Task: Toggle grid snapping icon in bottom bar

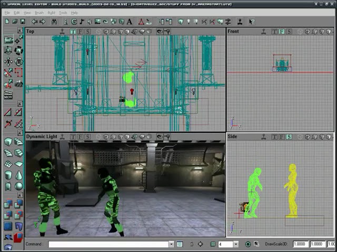Action: [x=213, y=244]
